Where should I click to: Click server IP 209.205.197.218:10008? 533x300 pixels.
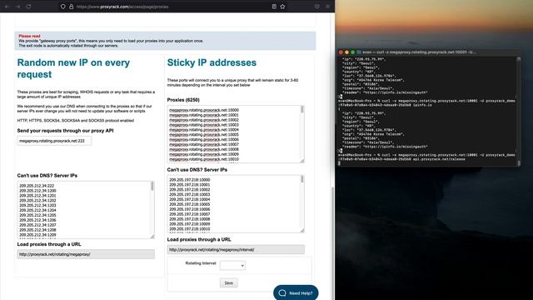[190, 219]
